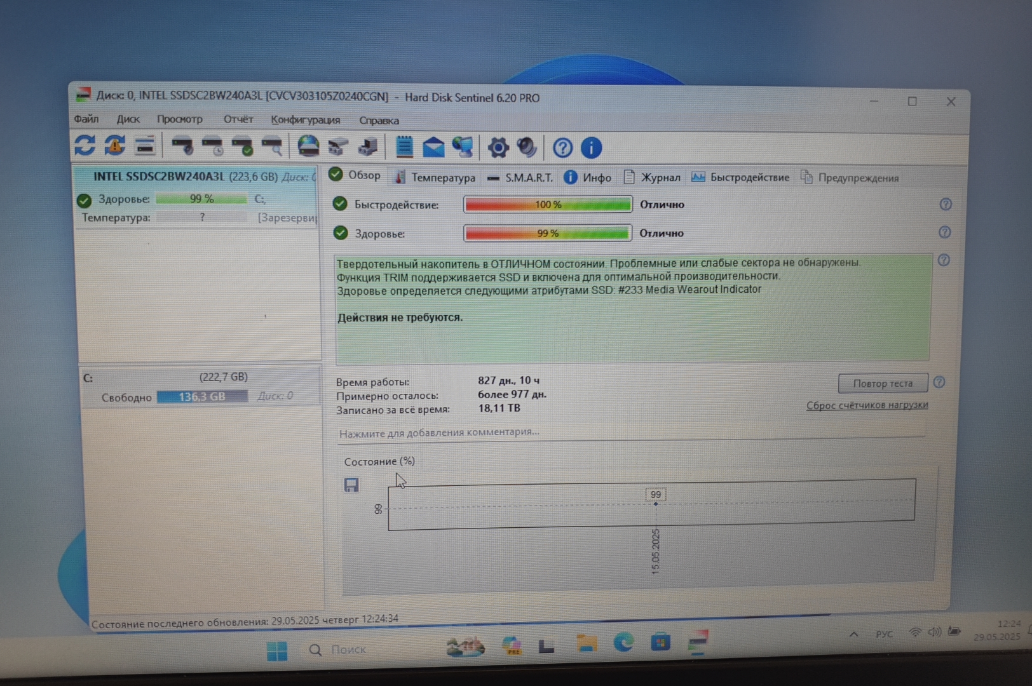Open the Windows Start menu
The width and height of the screenshot is (1032, 686).
pyautogui.click(x=277, y=651)
